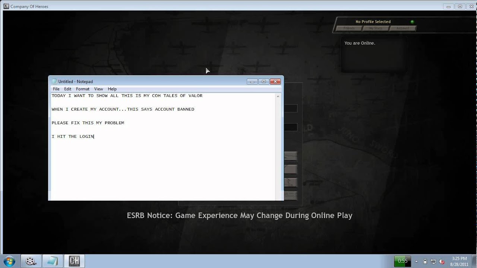This screenshot has height=268, width=477.
Task: Minimize the Untitled - Notepad window
Action: (252, 82)
